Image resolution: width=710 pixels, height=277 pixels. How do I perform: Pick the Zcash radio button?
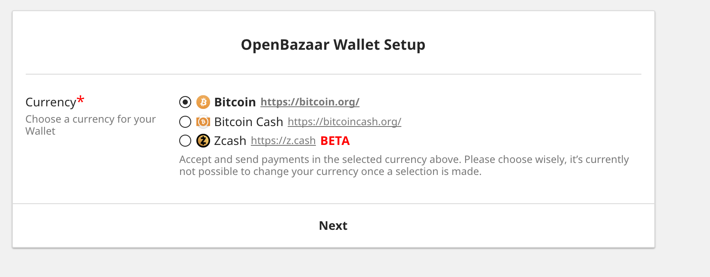point(185,141)
